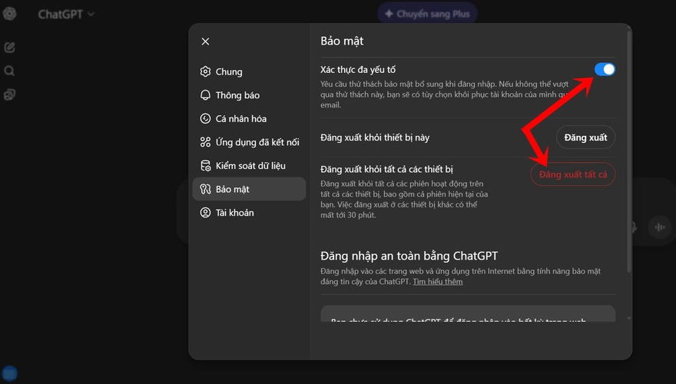Open the user profile avatar

pyautogui.click(x=9, y=373)
